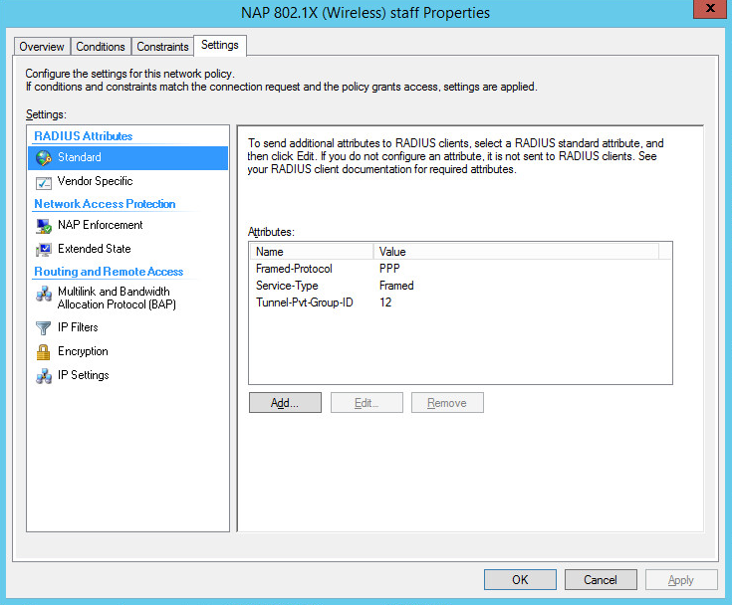Go to the Constraints tab
This screenshot has width=732, height=605.
pos(162,47)
